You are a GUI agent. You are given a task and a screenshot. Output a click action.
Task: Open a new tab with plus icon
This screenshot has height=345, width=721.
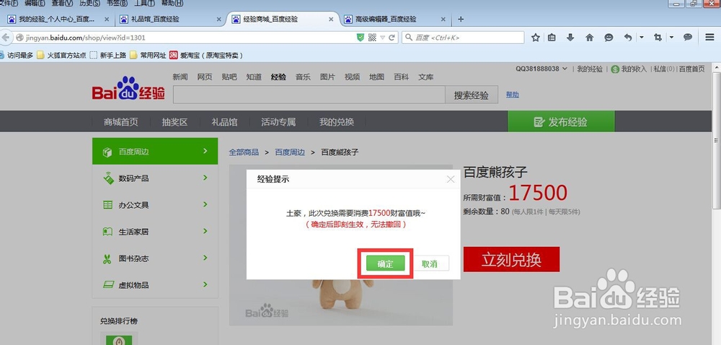point(461,19)
